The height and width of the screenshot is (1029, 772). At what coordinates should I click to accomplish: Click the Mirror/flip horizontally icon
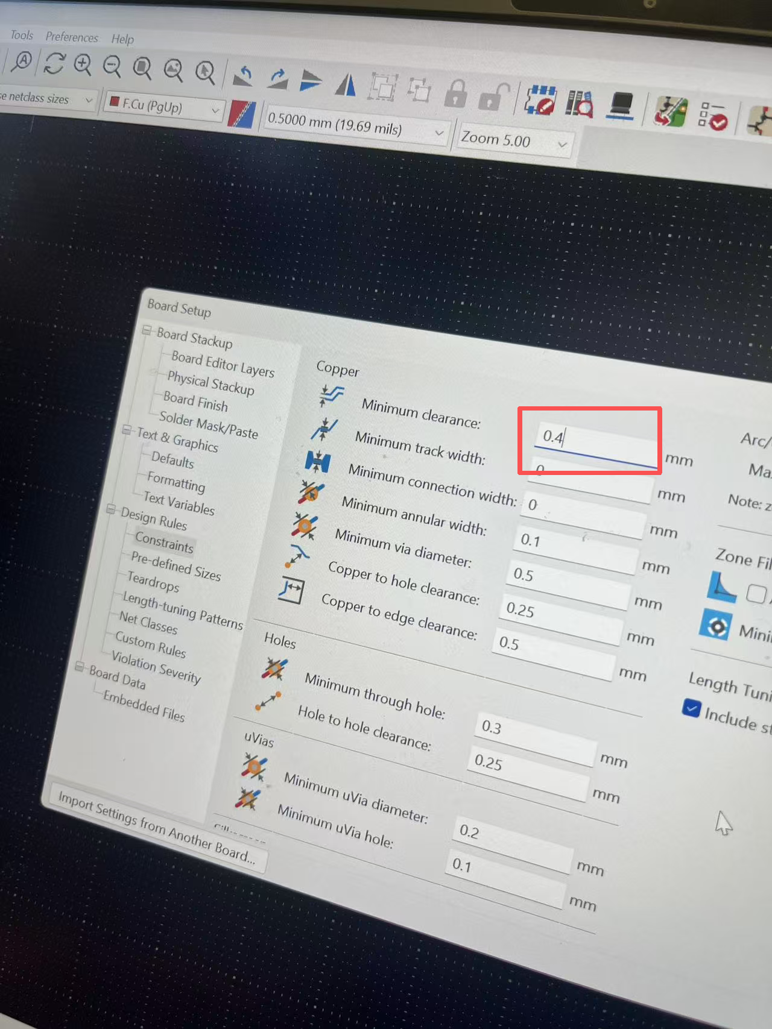point(346,84)
